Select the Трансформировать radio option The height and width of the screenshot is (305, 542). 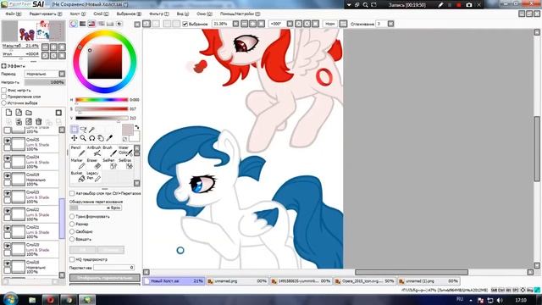(72, 217)
